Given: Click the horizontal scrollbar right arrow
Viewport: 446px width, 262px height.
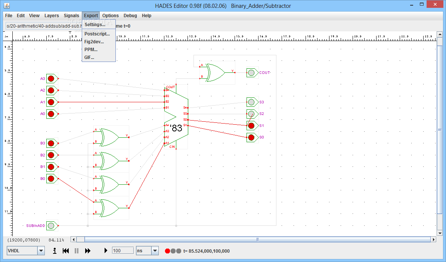Looking at the screenshot, I should tap(433, 240).
